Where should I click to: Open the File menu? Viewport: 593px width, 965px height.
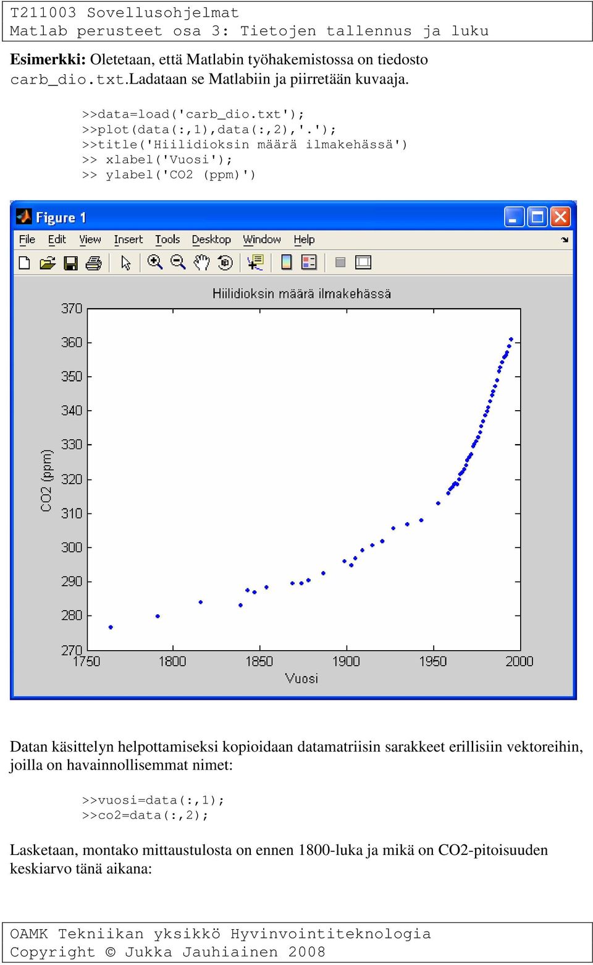(27, 239)
